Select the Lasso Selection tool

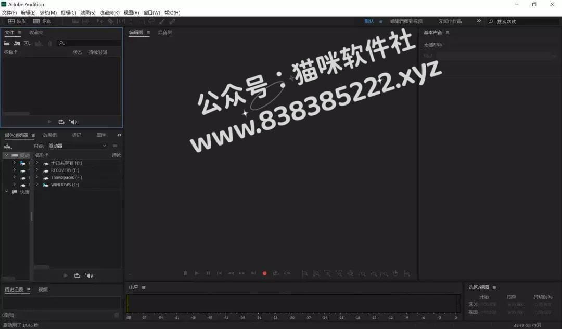click(x=151, y=21)
